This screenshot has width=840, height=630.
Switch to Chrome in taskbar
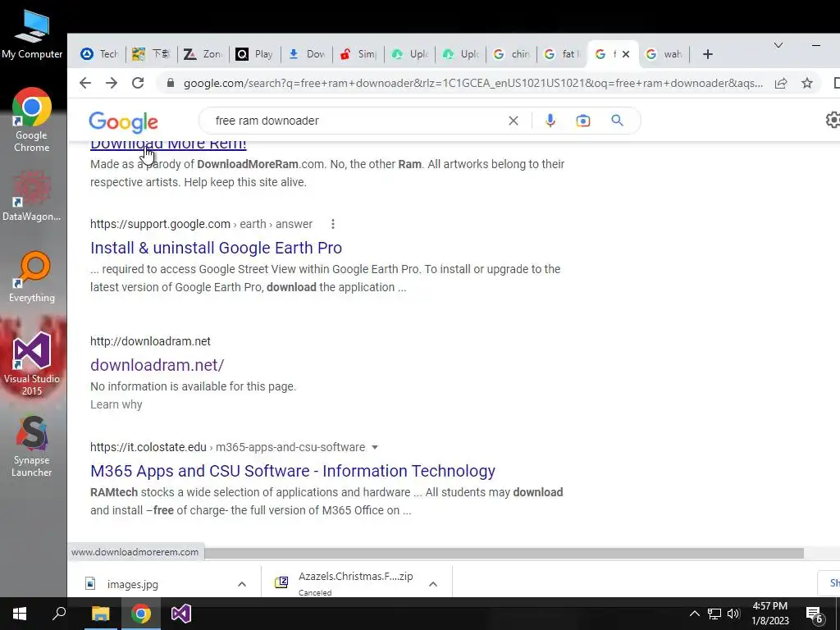click(x=141, y=614)
